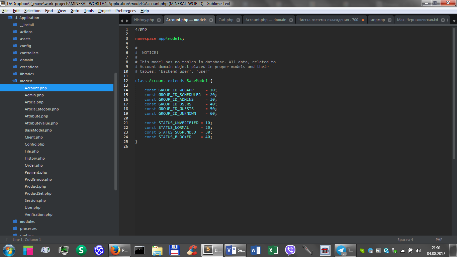Close the Account.php — domain tab
Image resolution: width=457 pixels, height=257 pixels.
click(291, 20)
